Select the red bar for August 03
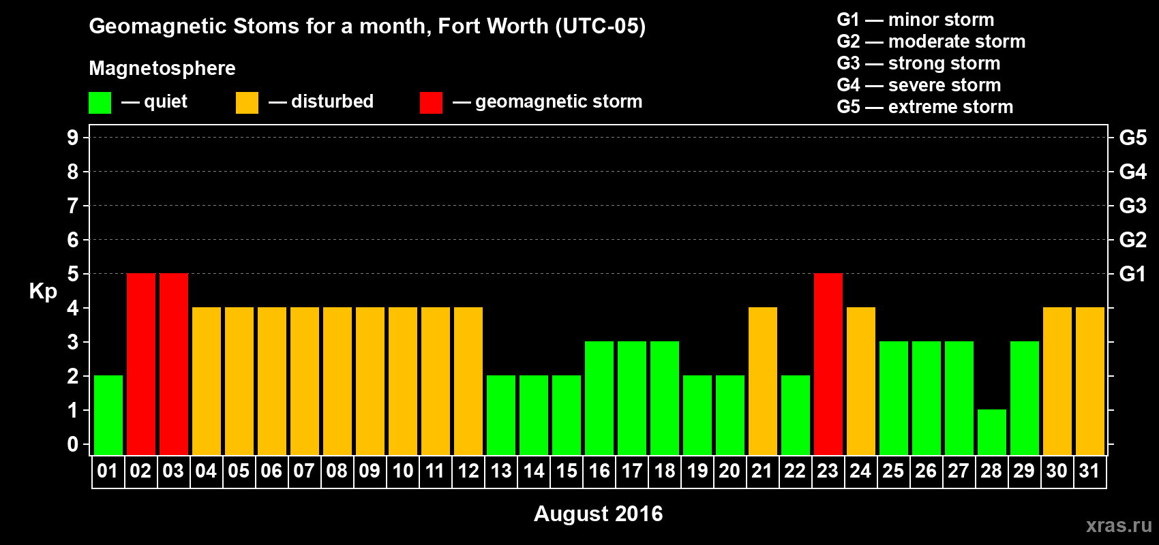The image size is (1159, 545). click(x=174, y=364)
